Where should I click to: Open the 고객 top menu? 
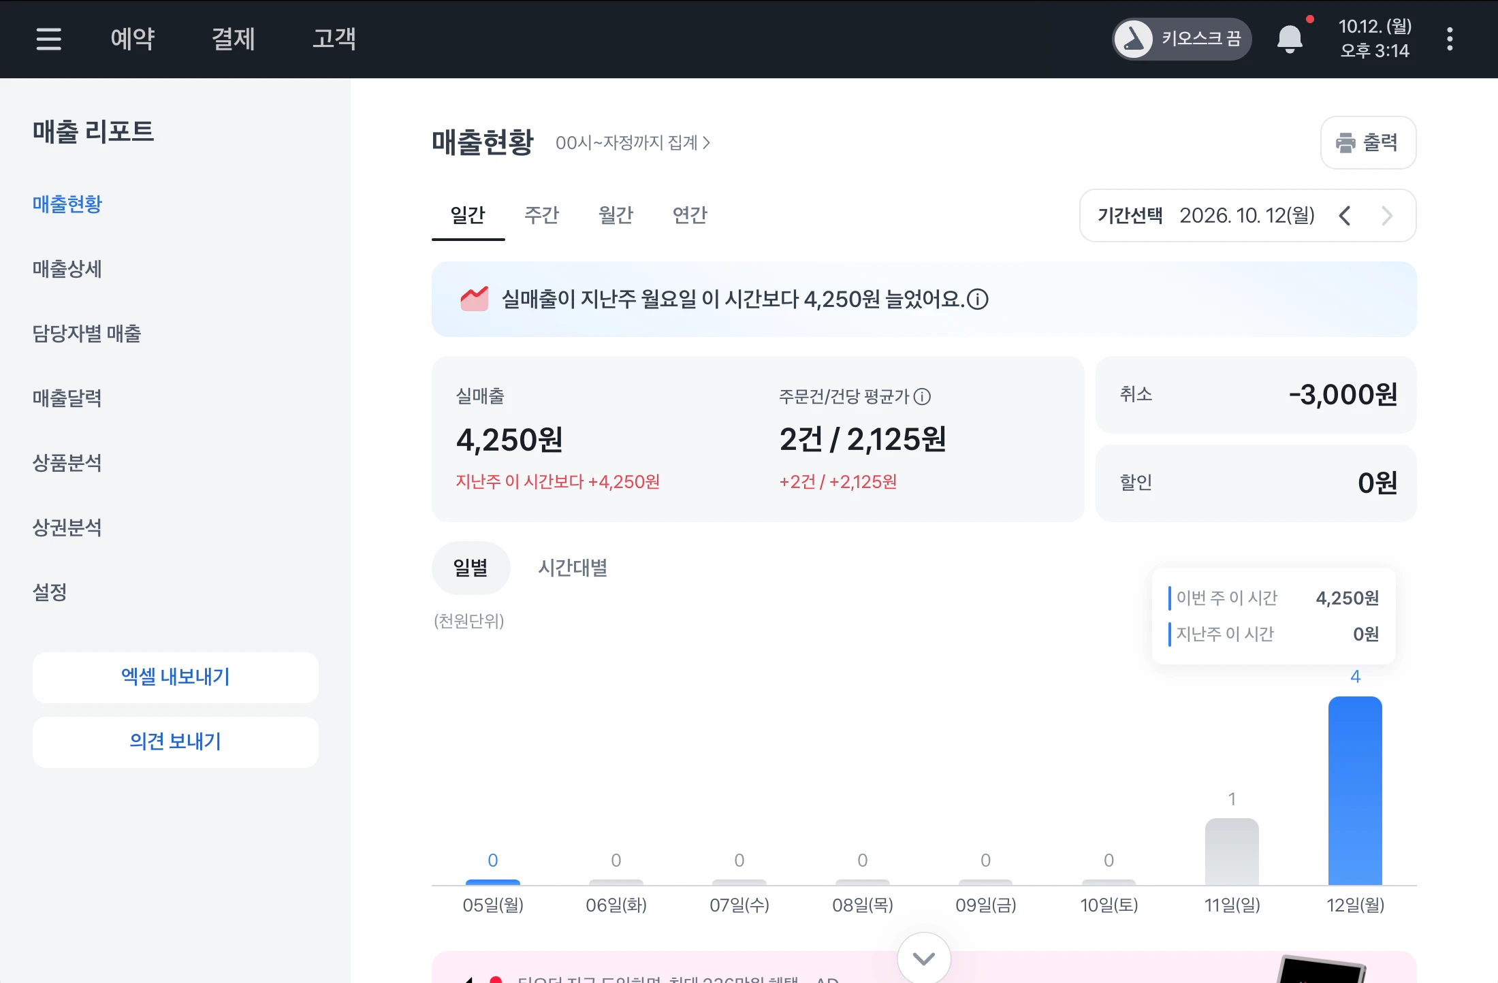pyautogui.click(x=334, y=39)
